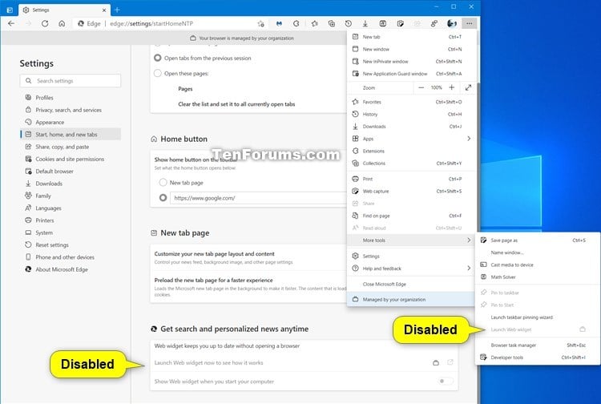Open the History toolbar icon
Image resolution: width=601 pixels, height=404 pixels.
pyautogui.click(x=349, y=23)
